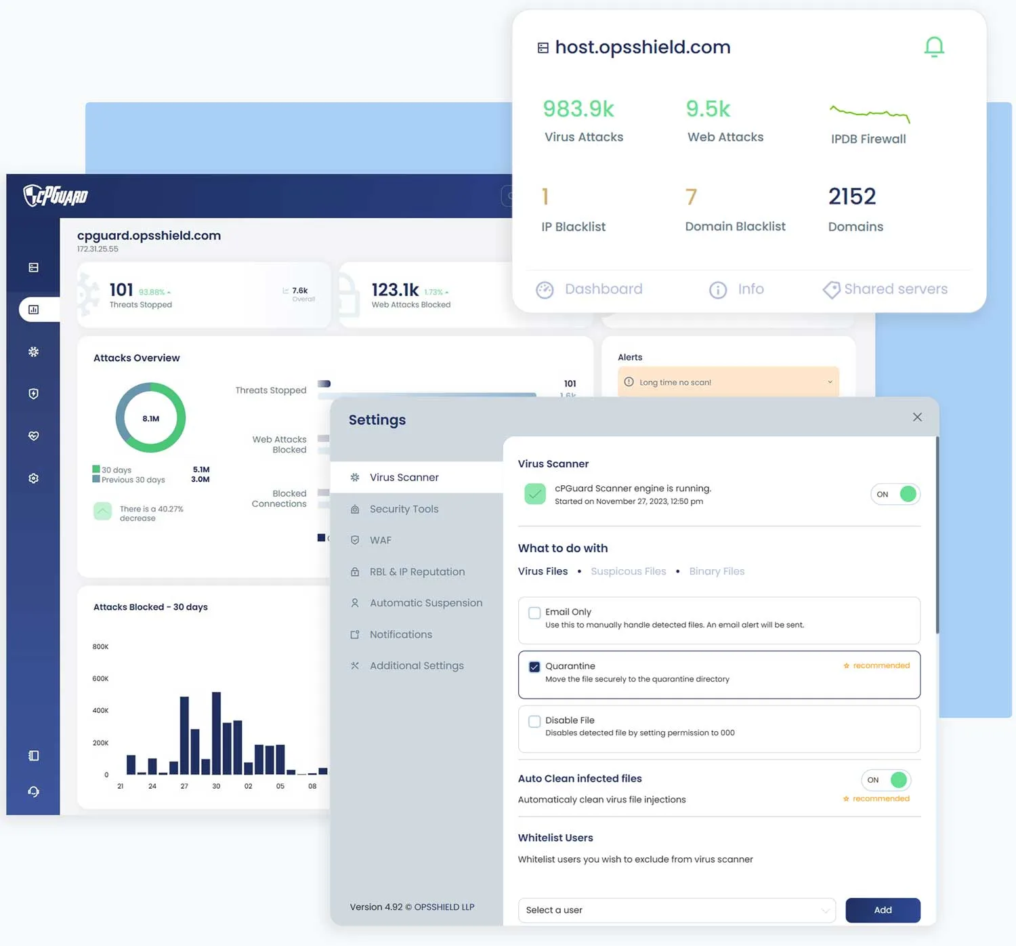The height and width of the screenshot is (946, 1016).
Task: Click the green 30 days legend swatch
Action: pos(96,469)
